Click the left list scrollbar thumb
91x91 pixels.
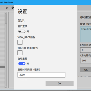pos(6,19)
